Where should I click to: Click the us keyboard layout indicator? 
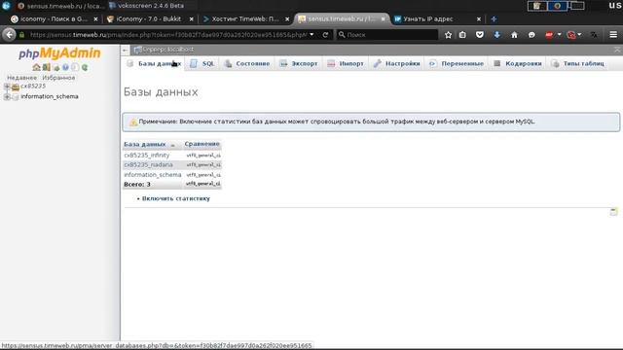tap(615, 6)
